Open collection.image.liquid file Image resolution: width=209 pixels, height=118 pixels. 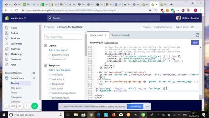(62, 93)
